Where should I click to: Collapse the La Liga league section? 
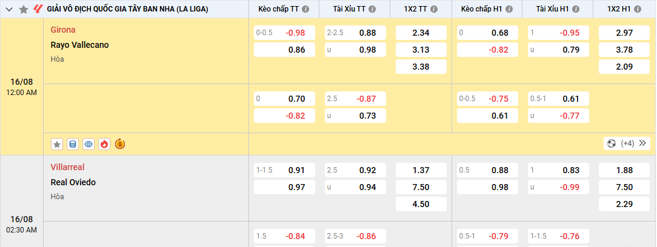click(x=10, y=9)
